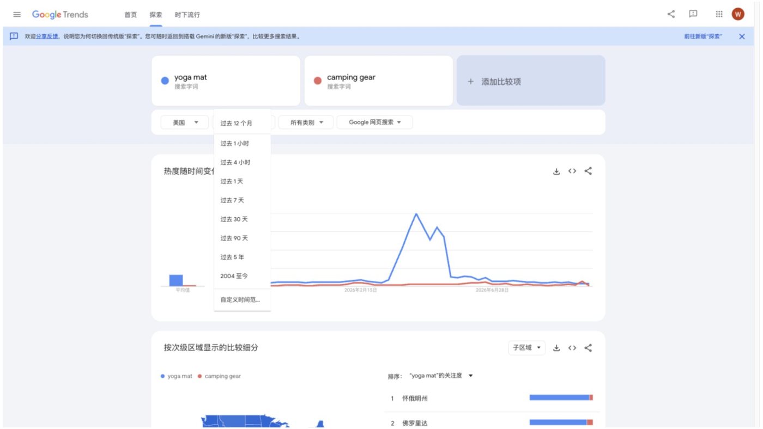The width and height of the screenshot is (763, 429).
Task: Share the subregion breakdown card
Action: pyautogui.click(x=588, y=348)
